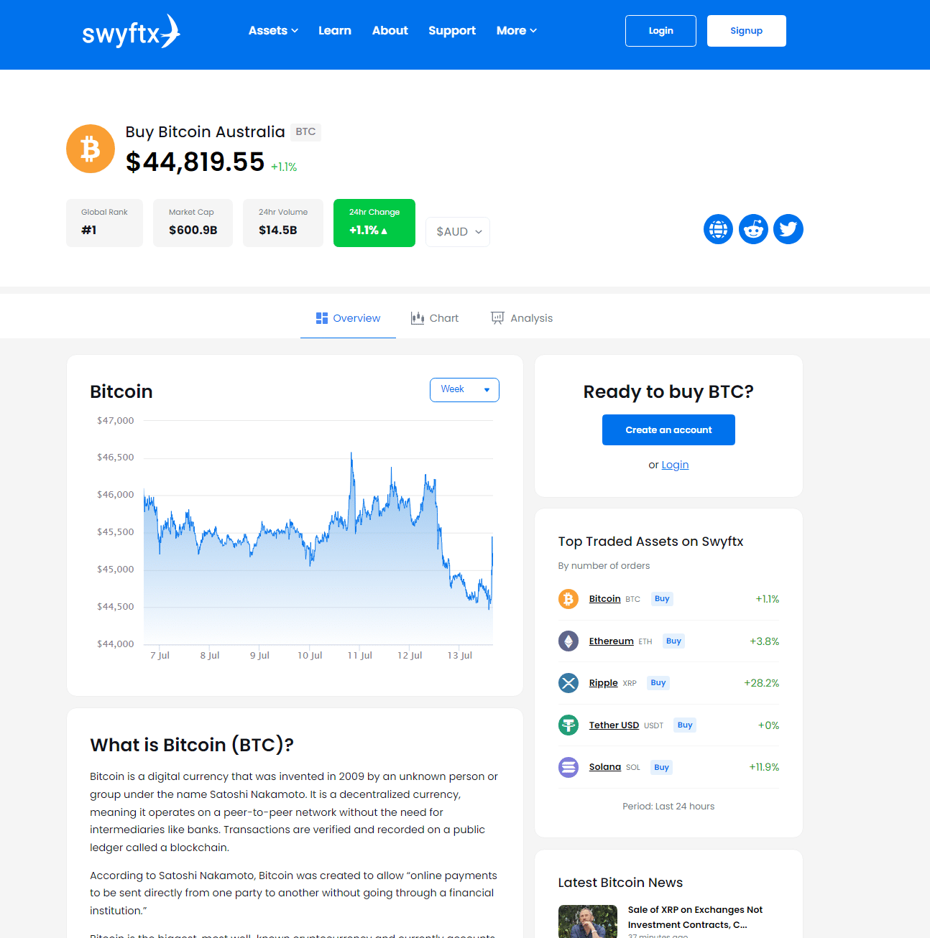Open the Tether USD link in Top Traded Assets
Viewport: 930px width, 938px height.
click(614, 725)
